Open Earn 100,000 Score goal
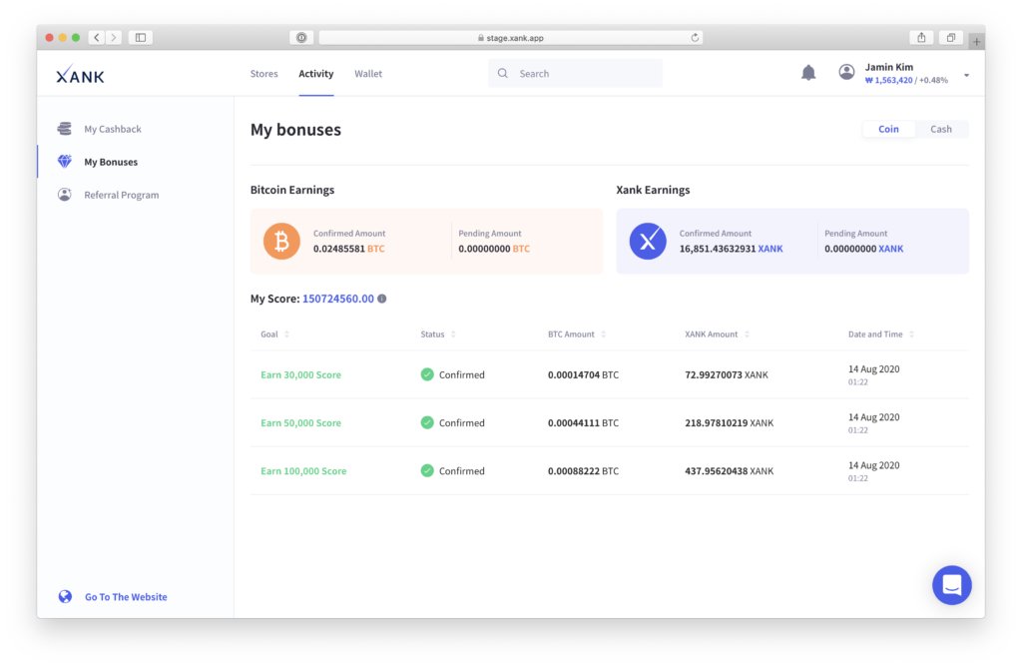Viewport: 1022px width, 667px height. click(303, 471)
